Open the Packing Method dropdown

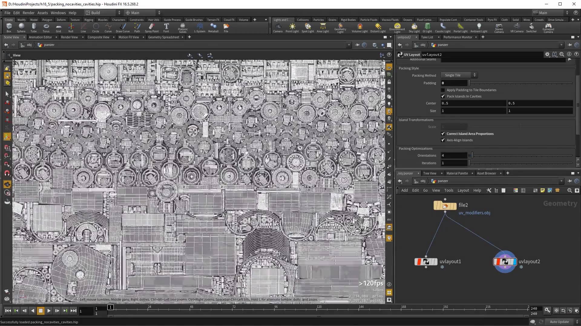tap(459, 75)
